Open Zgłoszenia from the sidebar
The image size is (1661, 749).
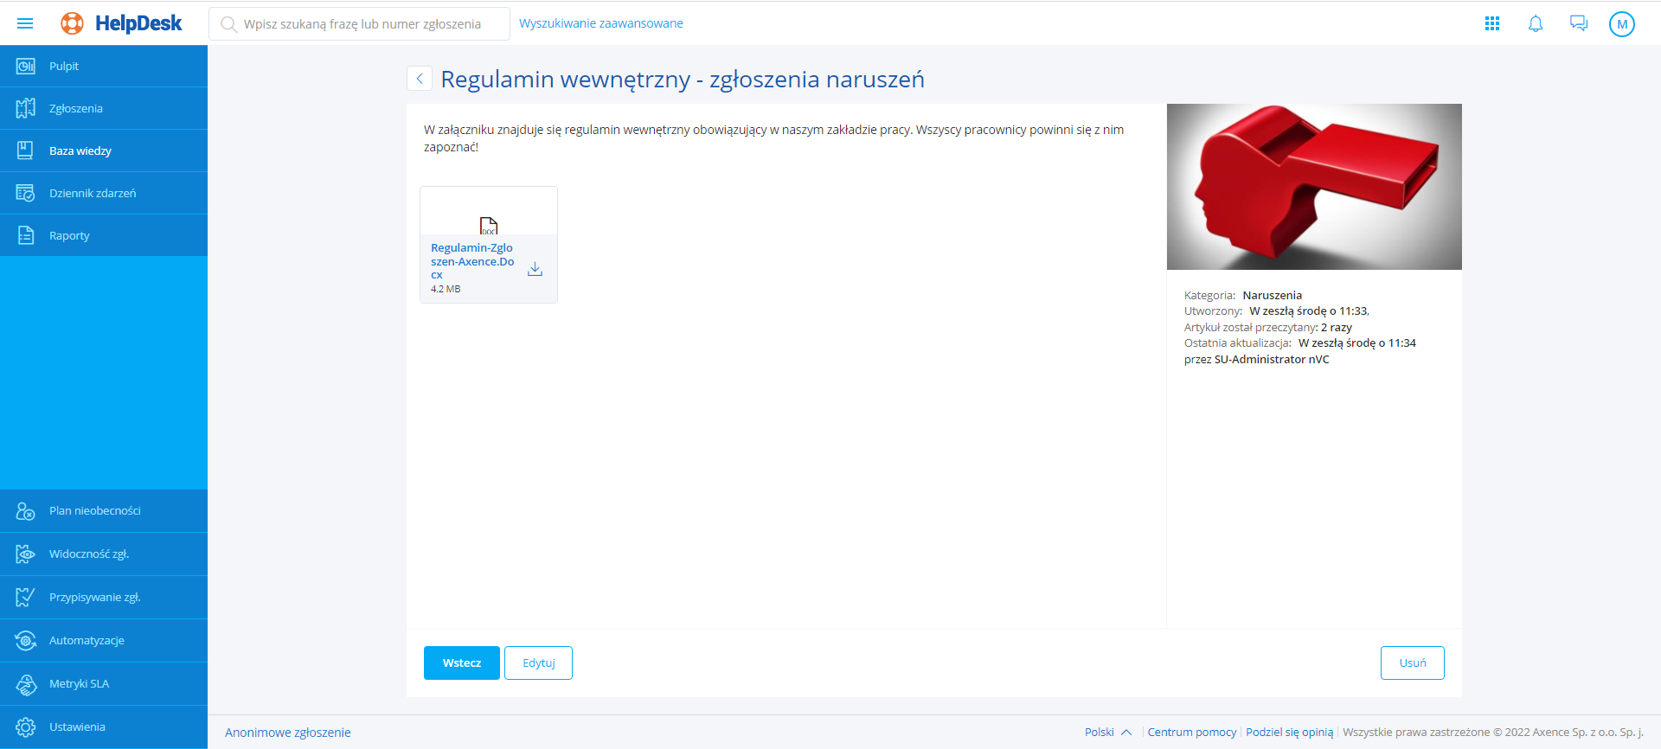pos(76,108)
